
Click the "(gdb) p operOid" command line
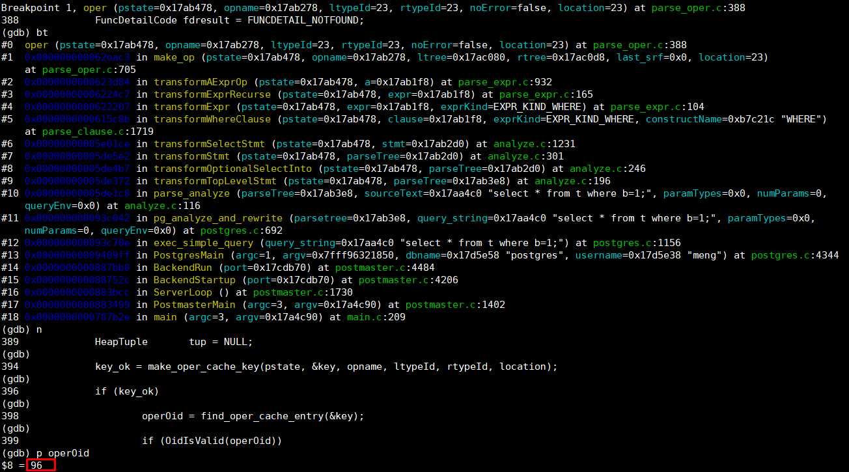46,453
